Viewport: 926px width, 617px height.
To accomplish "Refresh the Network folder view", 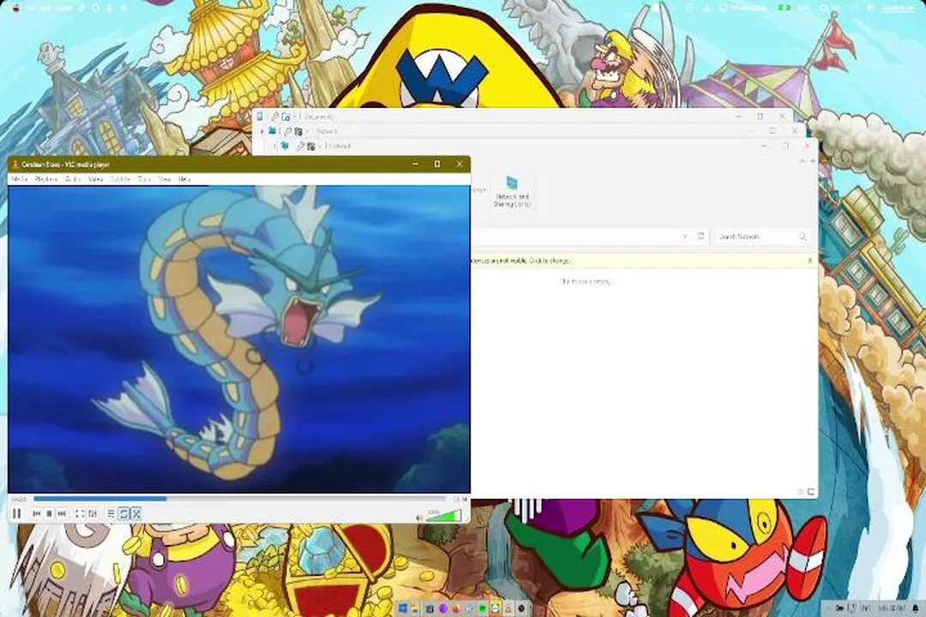I will pyautogui.click(x=701, y=237).
